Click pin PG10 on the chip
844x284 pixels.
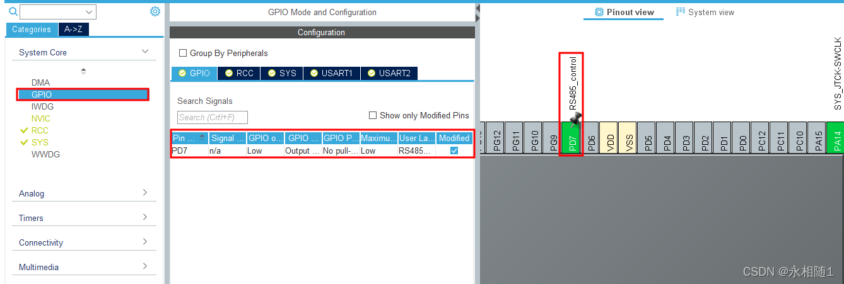(535, 138)
